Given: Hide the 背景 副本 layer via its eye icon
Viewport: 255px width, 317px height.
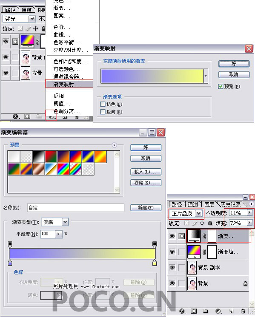Looking at the screenshot, I should pos(172,267).
